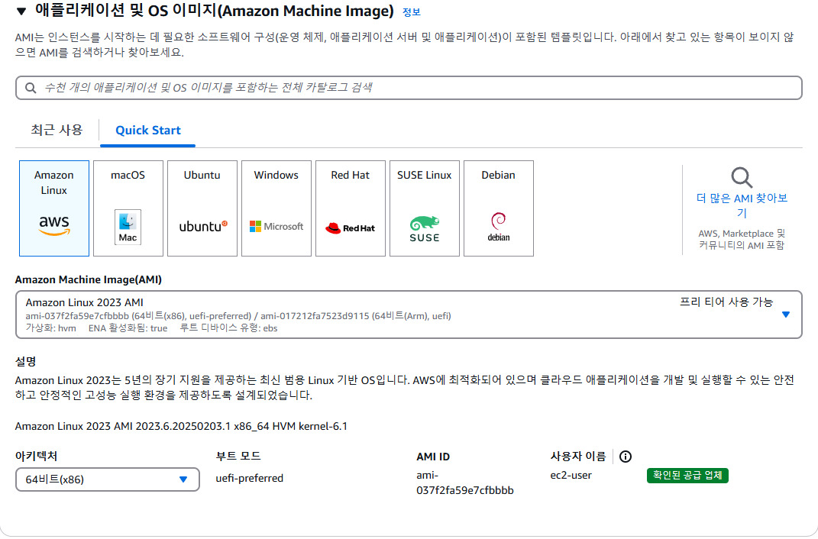Select the Red Hat AMI tile
This screenshot has width=818, height=539.
[351, 208]
